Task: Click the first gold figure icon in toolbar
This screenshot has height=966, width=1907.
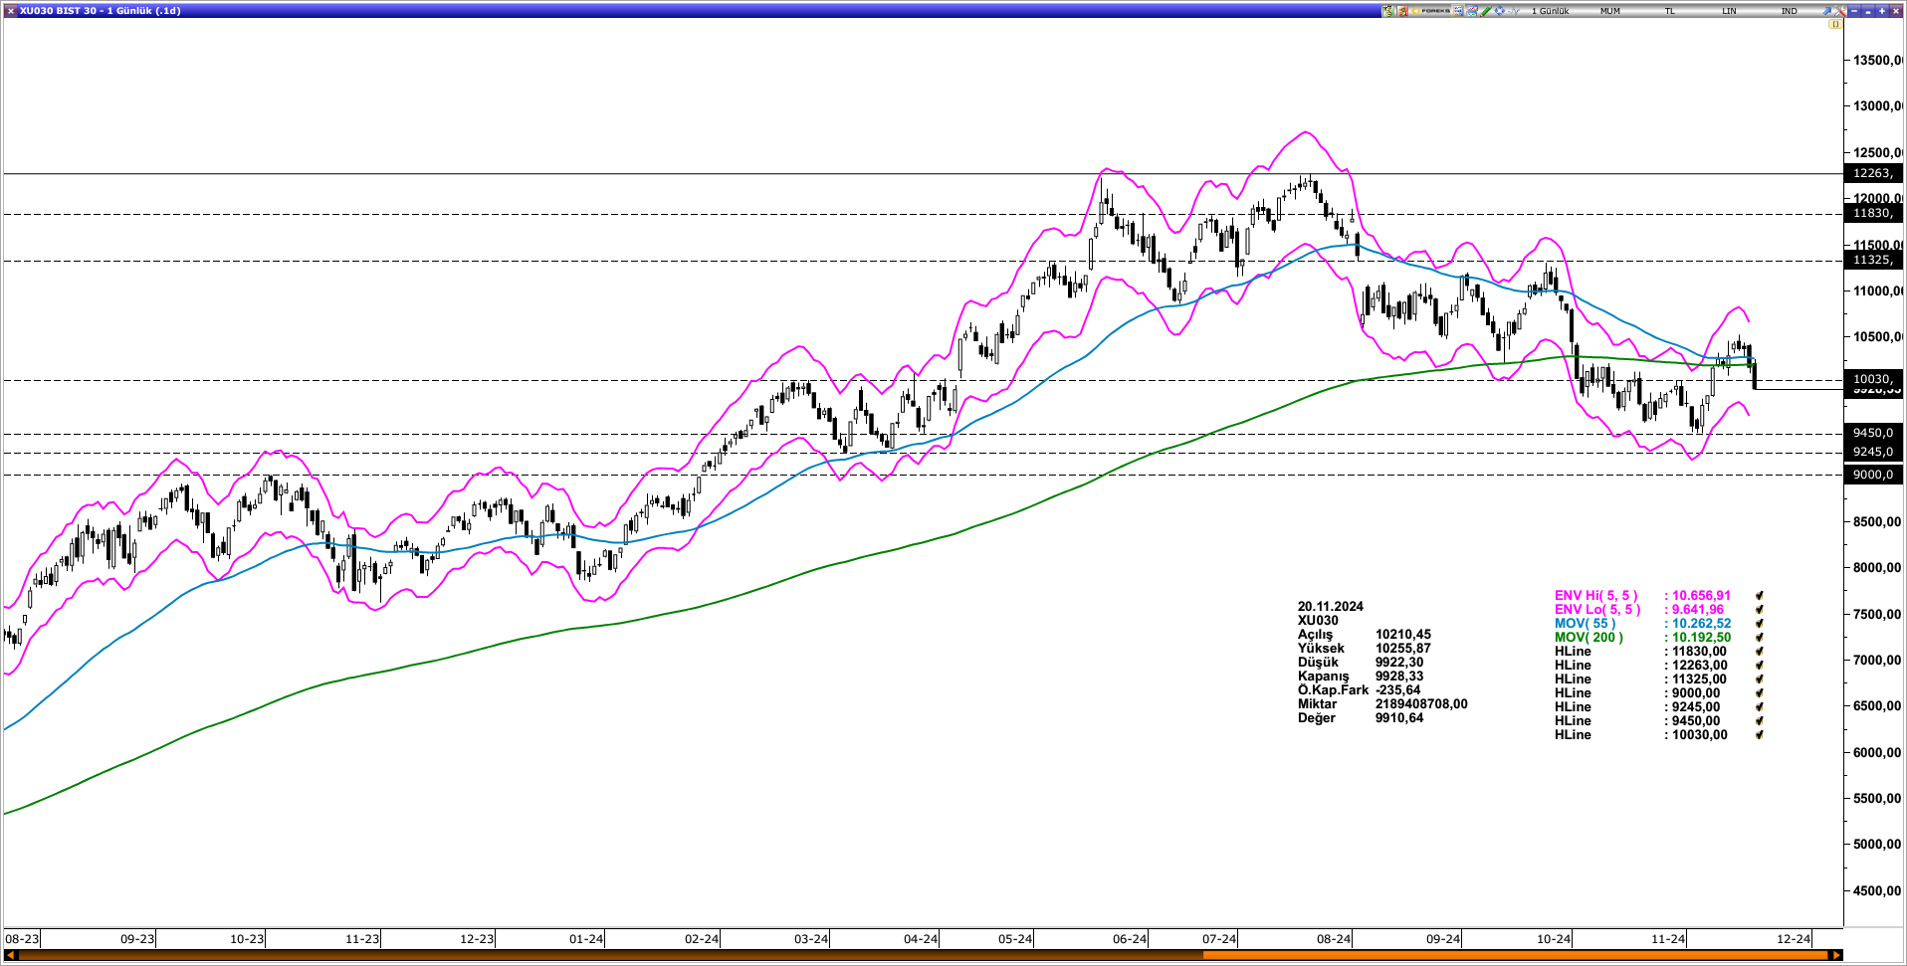Action: click(1388, 11)
